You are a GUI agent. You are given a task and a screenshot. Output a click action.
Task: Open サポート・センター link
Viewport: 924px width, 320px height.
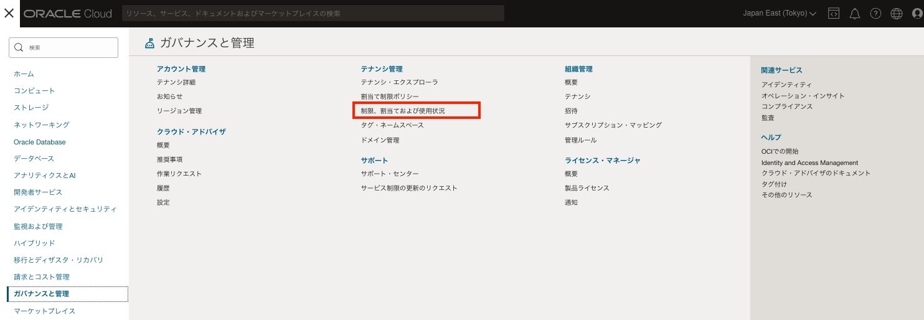tap(390, 174)
